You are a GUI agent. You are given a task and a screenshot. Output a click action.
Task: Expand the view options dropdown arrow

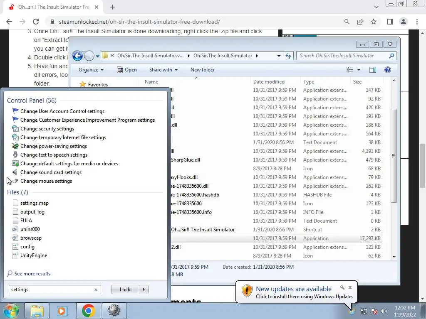click(359, 70)
